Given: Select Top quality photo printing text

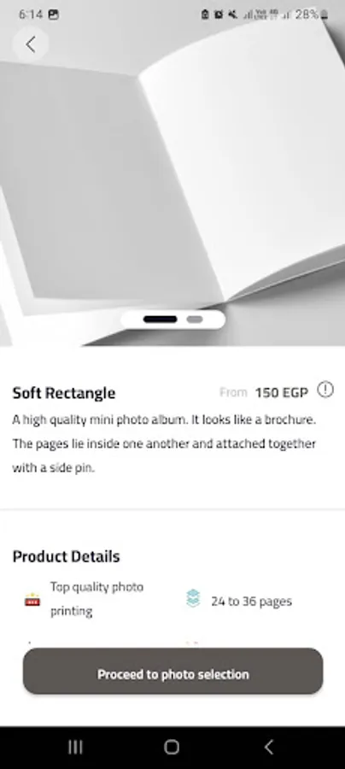Looking at the screenshot, I should pyautogui.click(x=97, y=599).
